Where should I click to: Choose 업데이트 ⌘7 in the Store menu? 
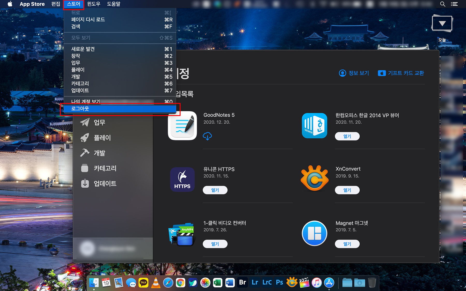[120, 91]
